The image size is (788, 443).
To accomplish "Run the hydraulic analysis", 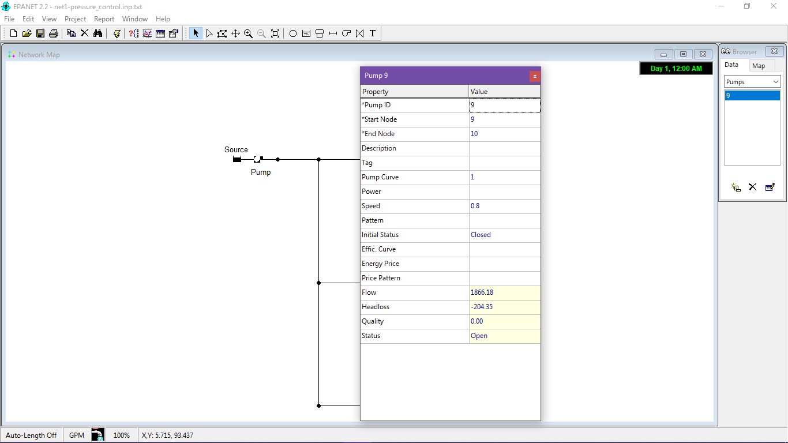I will tap(117, 33).
